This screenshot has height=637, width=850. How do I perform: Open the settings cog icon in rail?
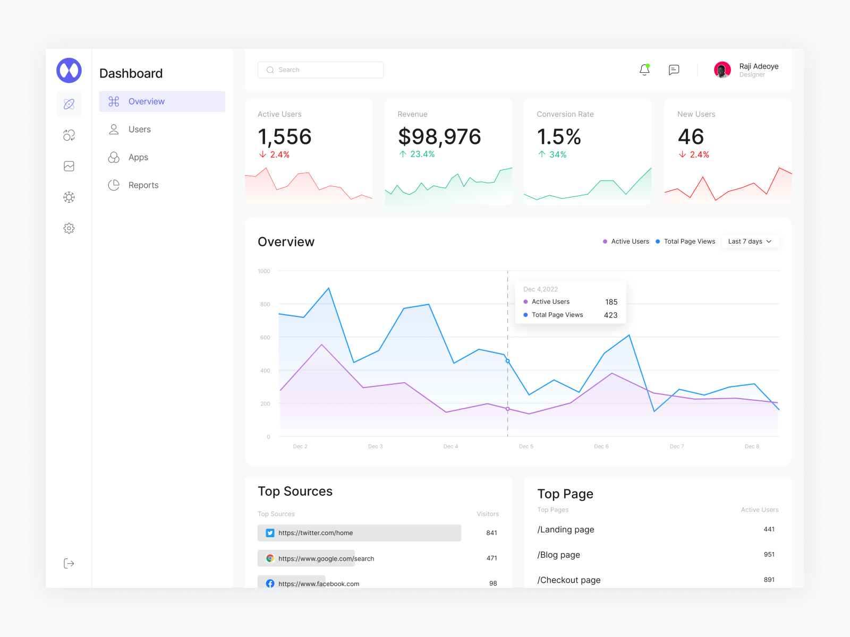tap(69, 228)
